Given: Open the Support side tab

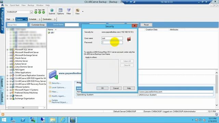Looking at the screenshot, I should (x=2, y=83).
